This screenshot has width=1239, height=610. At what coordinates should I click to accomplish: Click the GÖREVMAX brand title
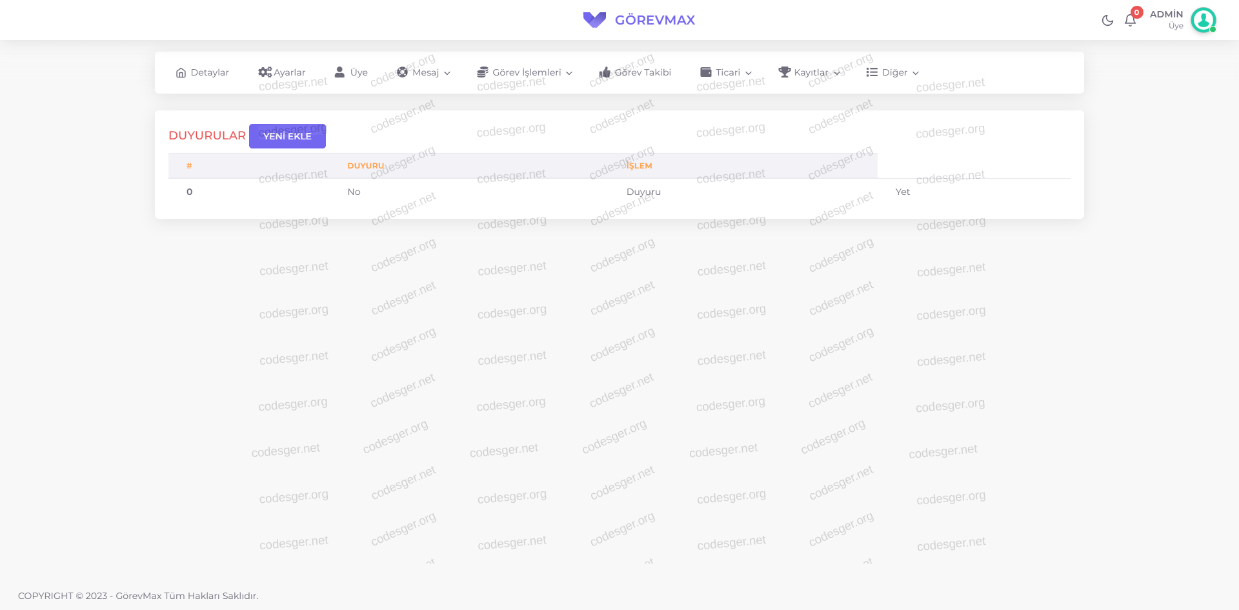coord(654,20)
